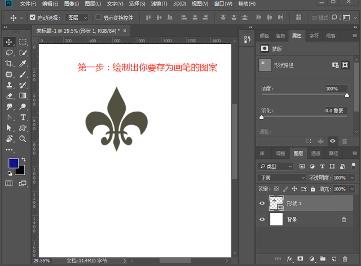Image resolution: width=361 pixels, height=266 pixels.
Task: Create a new layer group
Action: point(323,259)
